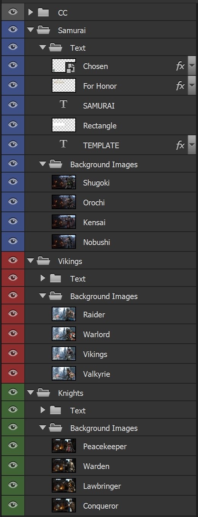The image size is (198, 517).
Task: Click the T icon of SAMURAI layer
Action: point(63,104)
